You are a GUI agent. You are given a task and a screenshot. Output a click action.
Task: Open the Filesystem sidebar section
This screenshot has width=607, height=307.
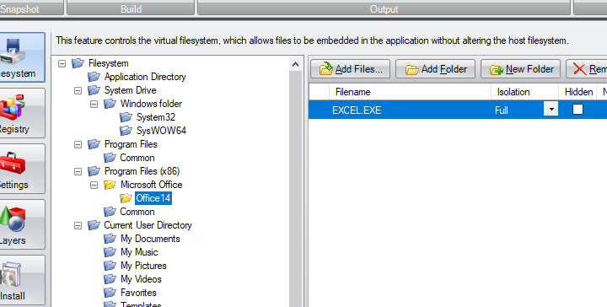pos(22,57)
